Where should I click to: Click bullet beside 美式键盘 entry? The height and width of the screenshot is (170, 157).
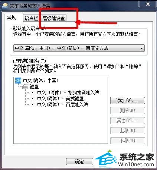tap(33, 98)
